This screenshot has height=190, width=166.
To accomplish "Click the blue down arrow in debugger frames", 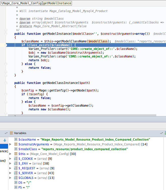I will point(5,140).
